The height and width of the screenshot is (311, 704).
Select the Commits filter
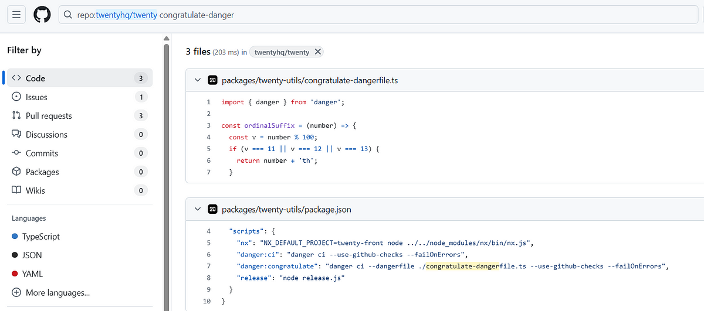point(79,153)
